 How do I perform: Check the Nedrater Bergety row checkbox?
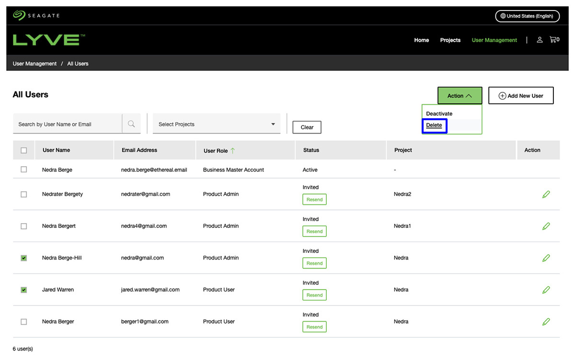(24, 194)
